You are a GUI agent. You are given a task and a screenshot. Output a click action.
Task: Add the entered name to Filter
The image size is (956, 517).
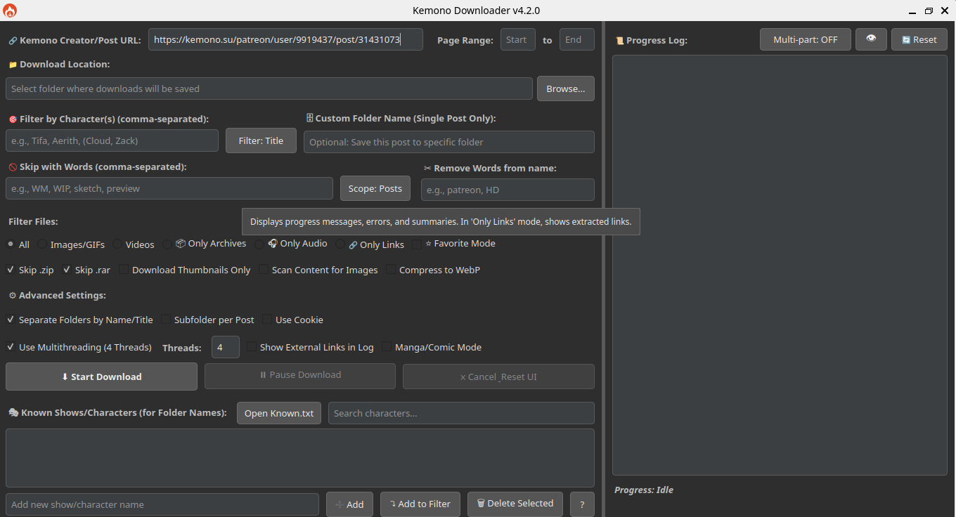(420, 504)
